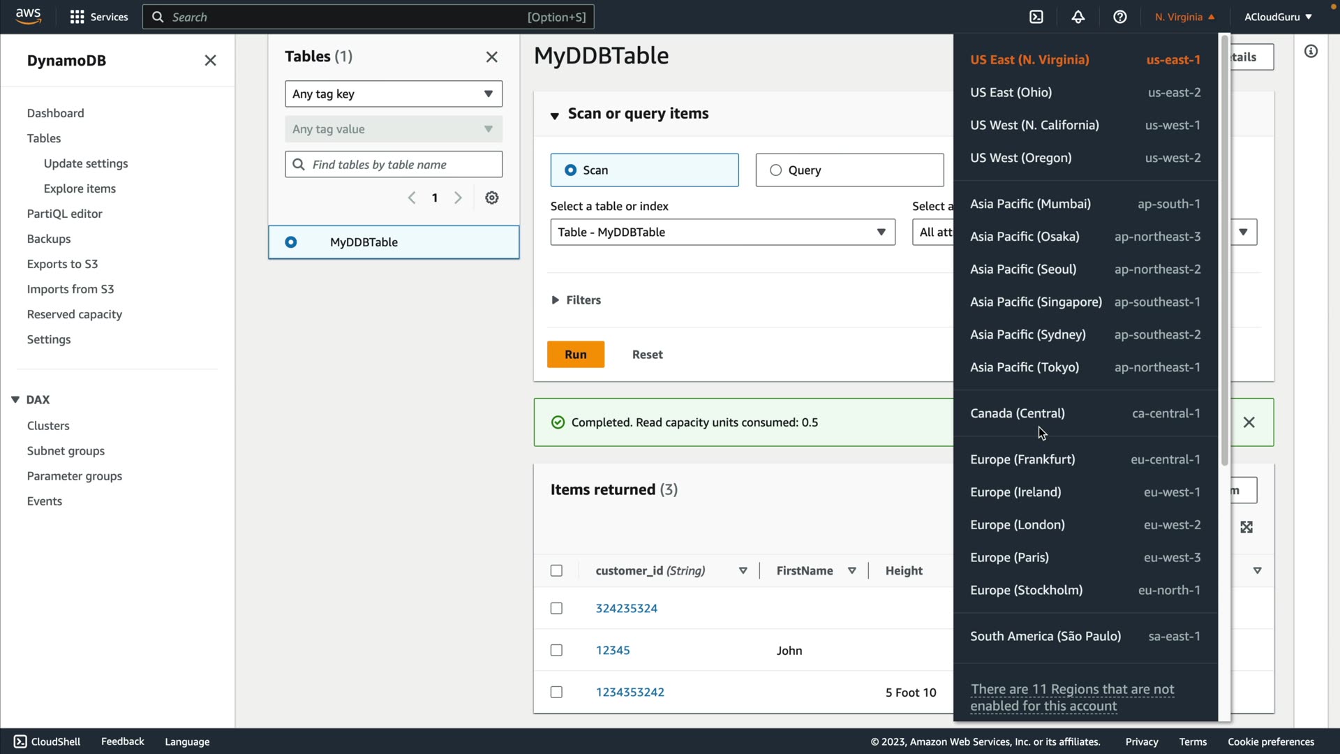
Task: Open Table - MyDDBTable selector
Action: pyautogui.click(x=722, y=232)
